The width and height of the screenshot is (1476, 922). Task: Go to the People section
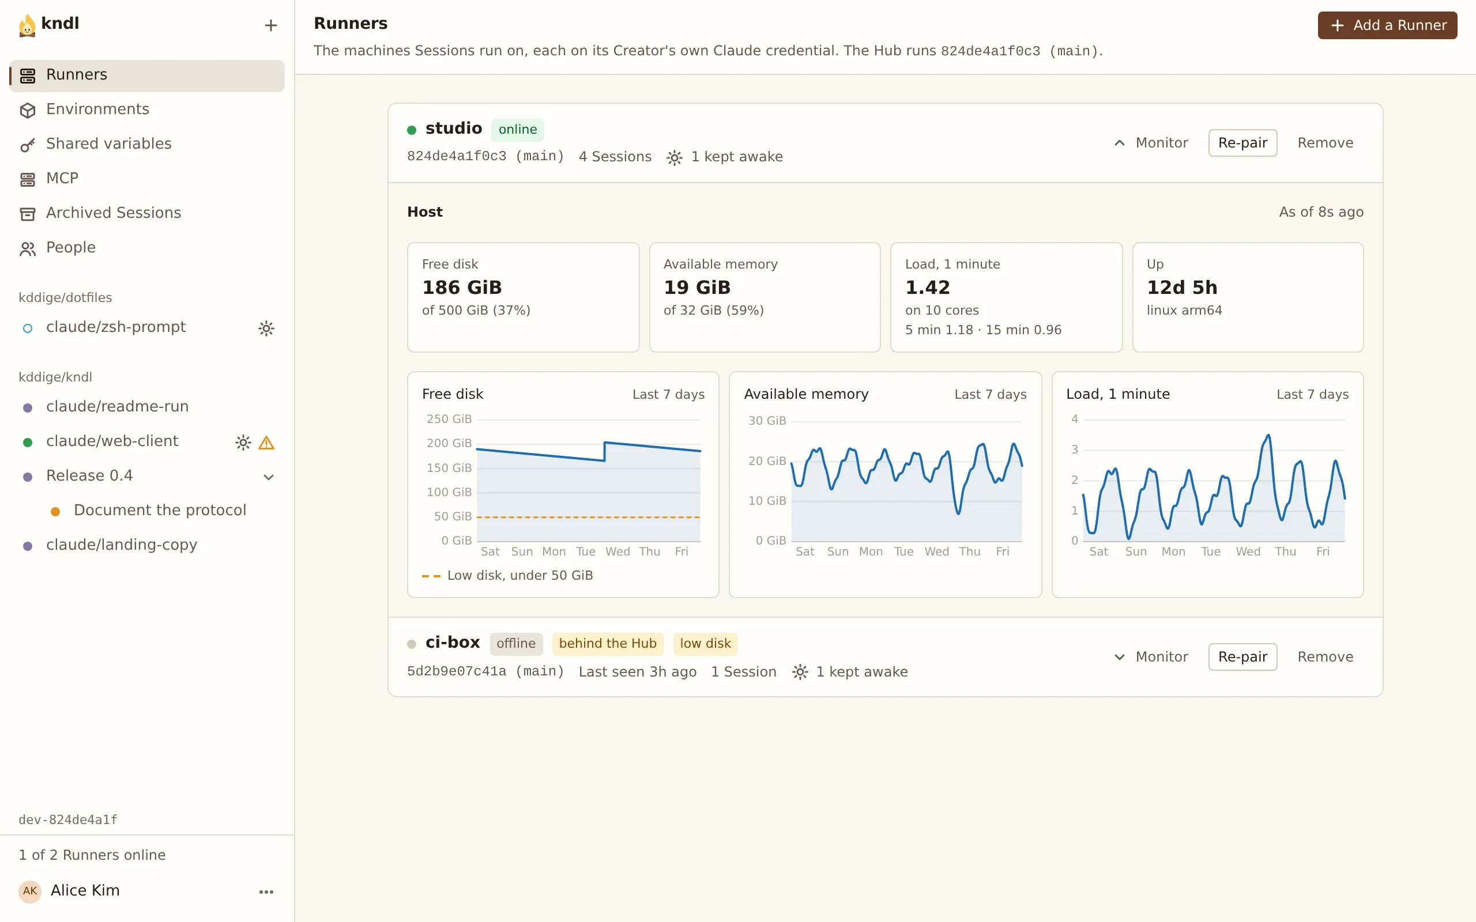pos(147,248)
